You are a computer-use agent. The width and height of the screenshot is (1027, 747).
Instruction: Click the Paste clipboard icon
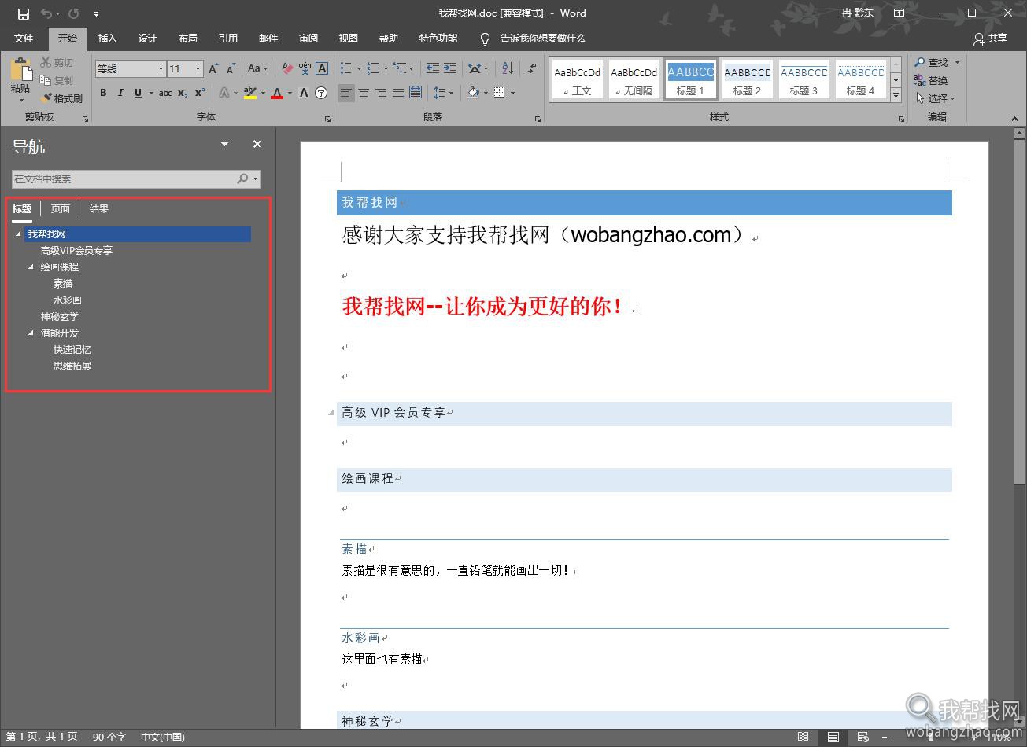pos(20,69)
